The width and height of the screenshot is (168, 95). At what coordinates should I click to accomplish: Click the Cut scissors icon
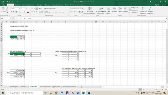pyautogui.click(x=7, y=8)
